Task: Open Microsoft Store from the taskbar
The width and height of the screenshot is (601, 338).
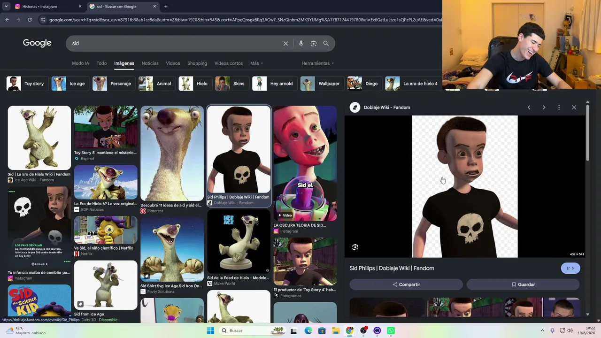Action: 322,330
